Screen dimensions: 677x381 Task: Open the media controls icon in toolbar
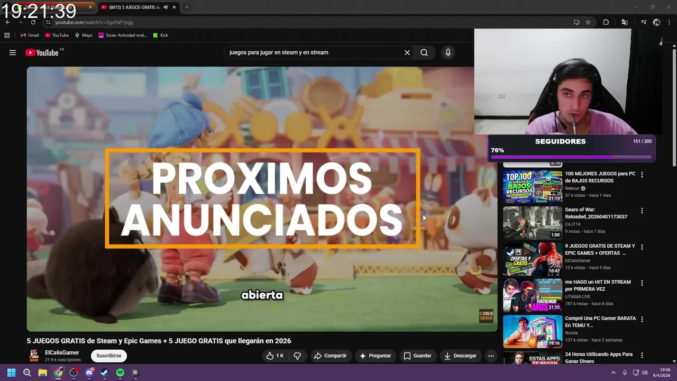point(644,22)
